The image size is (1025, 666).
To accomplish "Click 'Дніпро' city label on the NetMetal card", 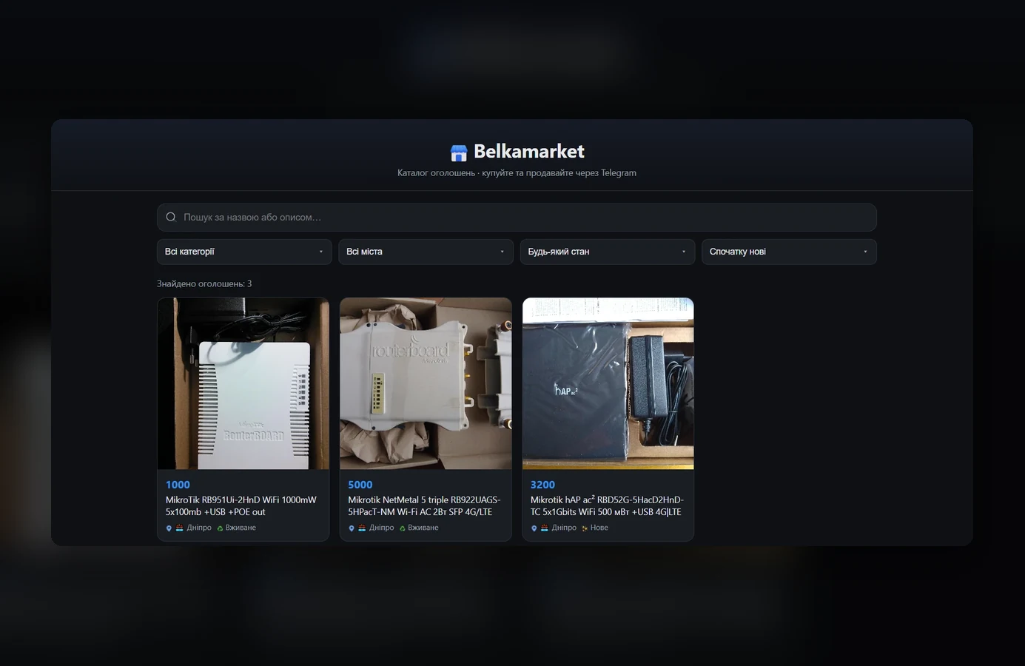I will point(382,528).
